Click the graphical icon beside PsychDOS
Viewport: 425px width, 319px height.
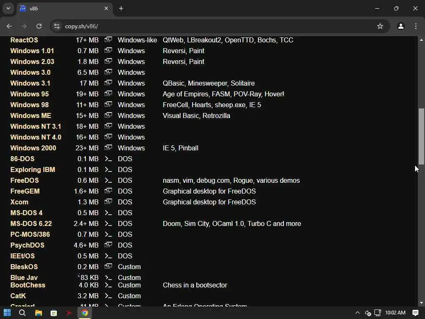[108, 245]
